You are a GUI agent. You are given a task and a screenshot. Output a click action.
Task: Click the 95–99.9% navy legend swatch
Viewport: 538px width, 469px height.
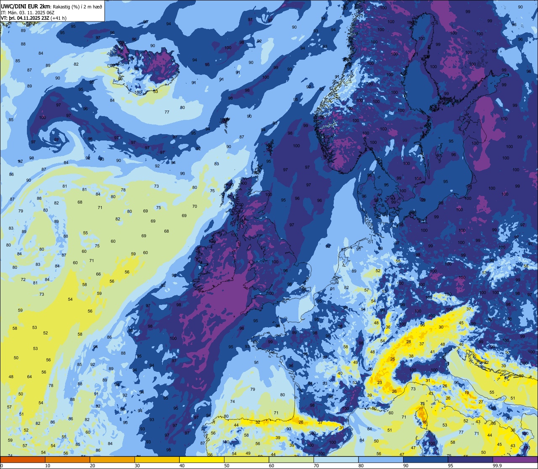click(x=470, y=459)
